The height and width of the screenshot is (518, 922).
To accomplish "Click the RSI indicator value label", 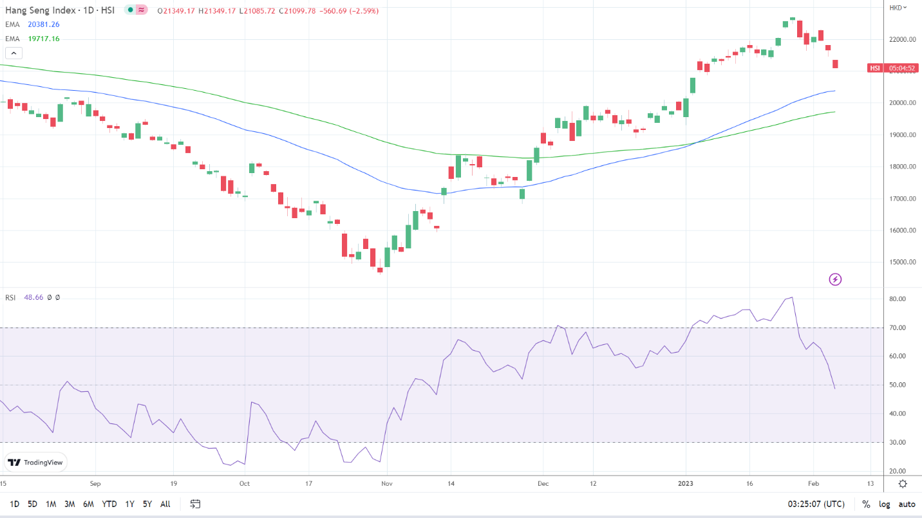I will pos(33,297).
